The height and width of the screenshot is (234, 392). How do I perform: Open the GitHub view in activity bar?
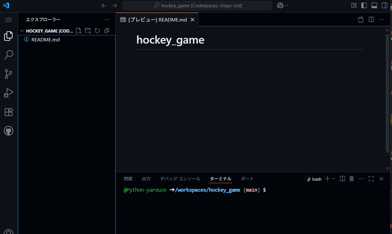(x=9, y=131)
